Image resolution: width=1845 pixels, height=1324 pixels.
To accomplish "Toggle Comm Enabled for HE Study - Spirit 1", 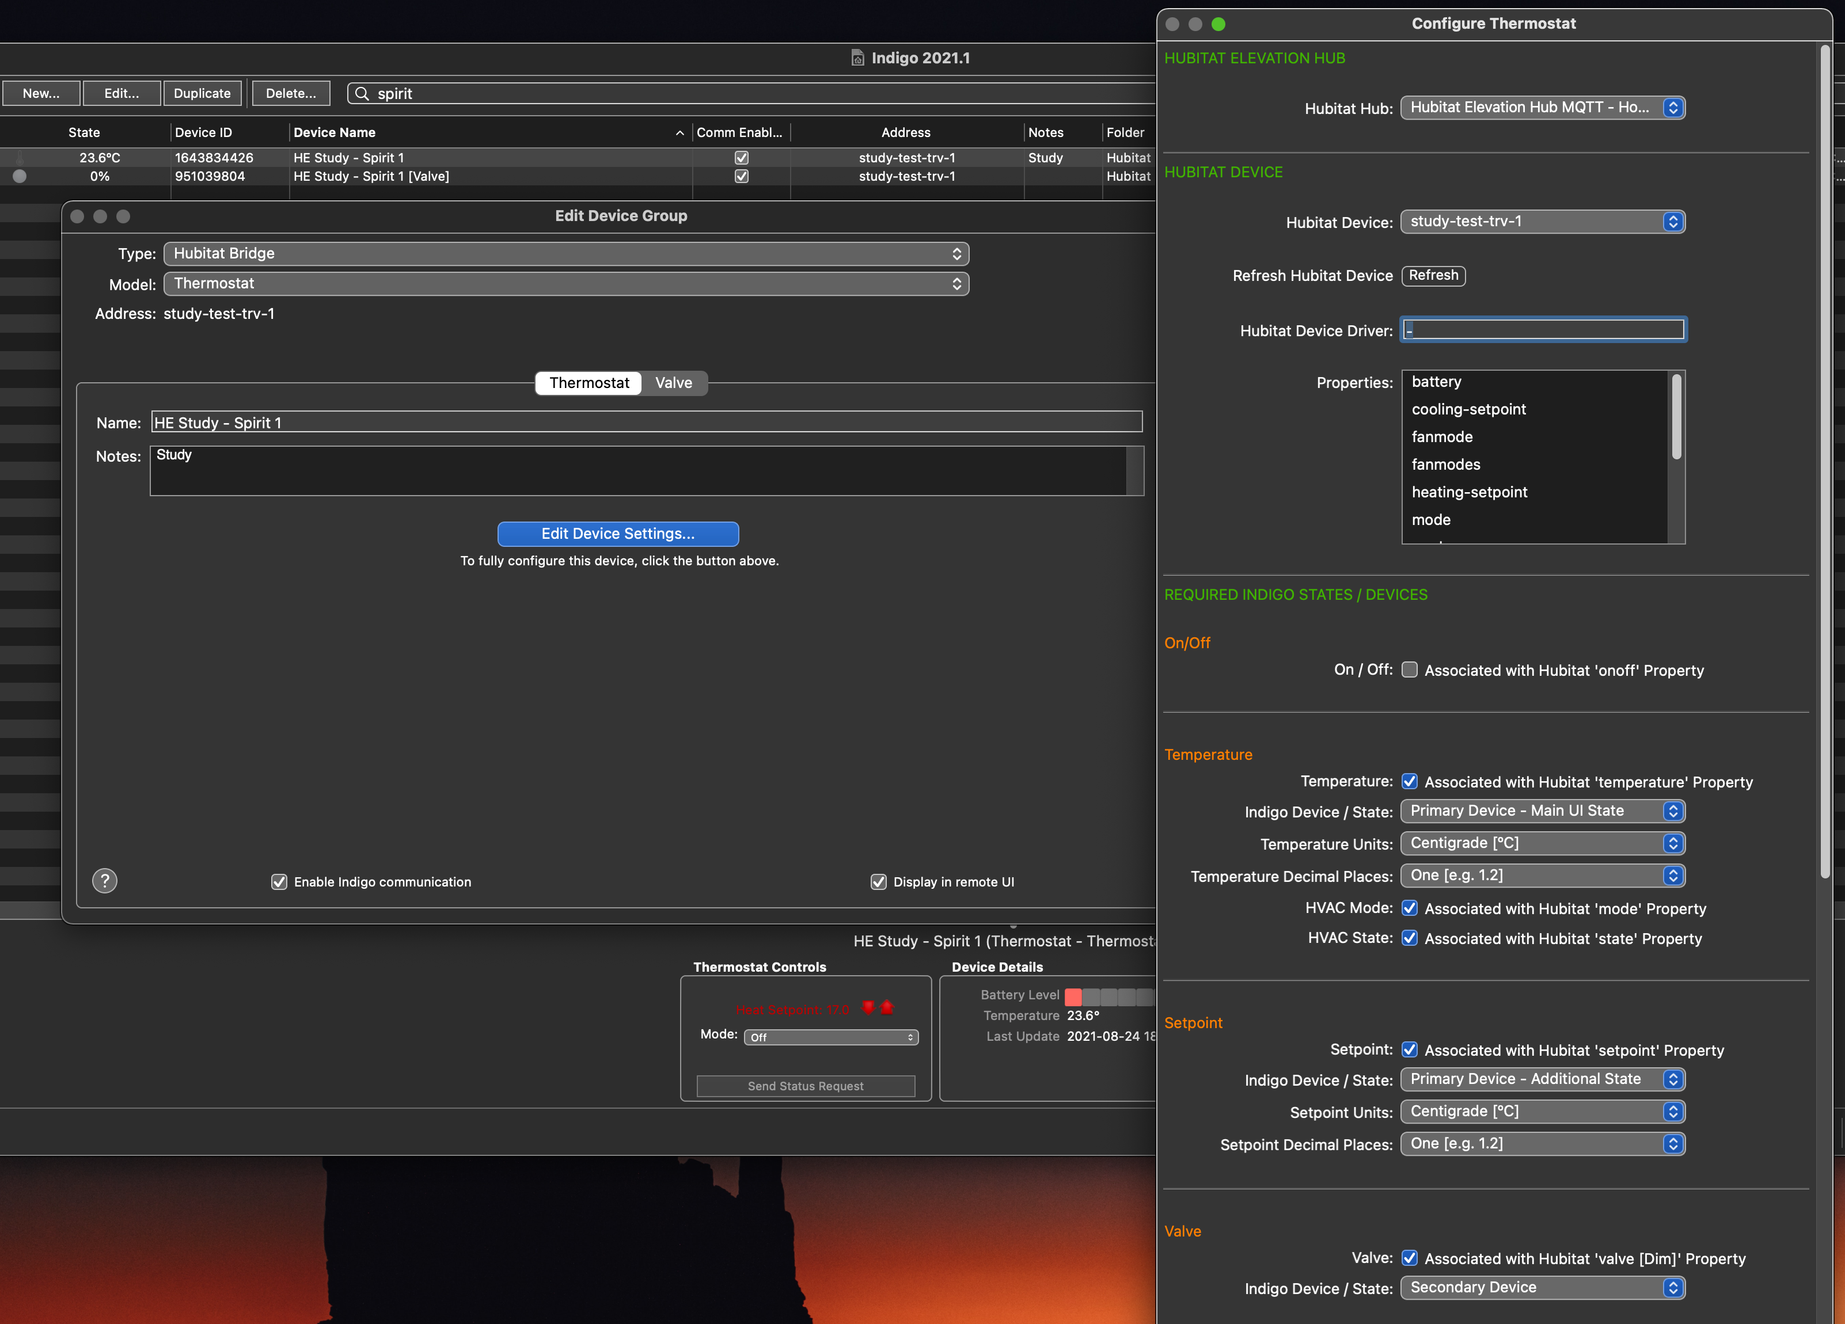I will coord(741,158).
